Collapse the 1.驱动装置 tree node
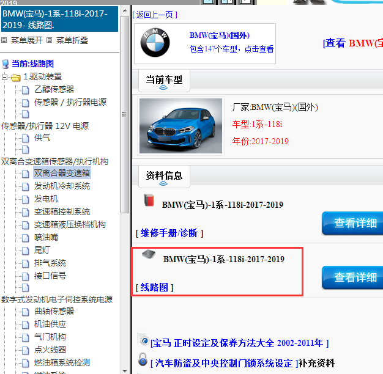The image size is (383, 374). 4,78
